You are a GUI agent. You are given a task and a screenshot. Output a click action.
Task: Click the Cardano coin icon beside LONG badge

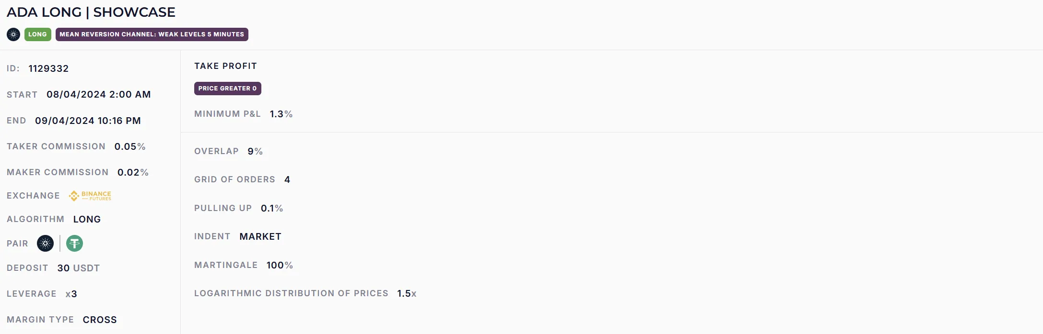(x=13, y=34)
